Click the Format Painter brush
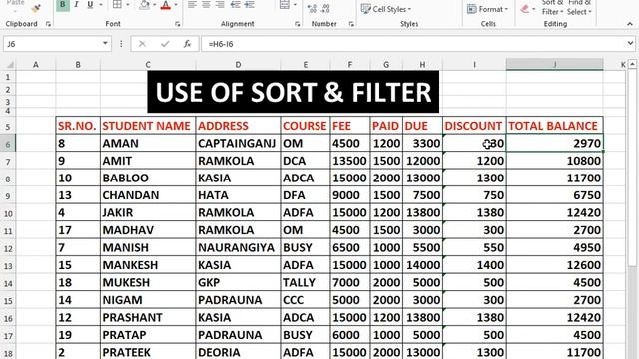The height and width of the screenshot is (359, 639). pyautogui.click(x=36, y=8)
